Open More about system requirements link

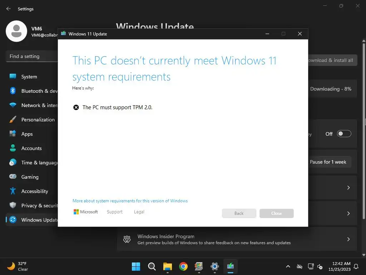(x=130, y=201)
